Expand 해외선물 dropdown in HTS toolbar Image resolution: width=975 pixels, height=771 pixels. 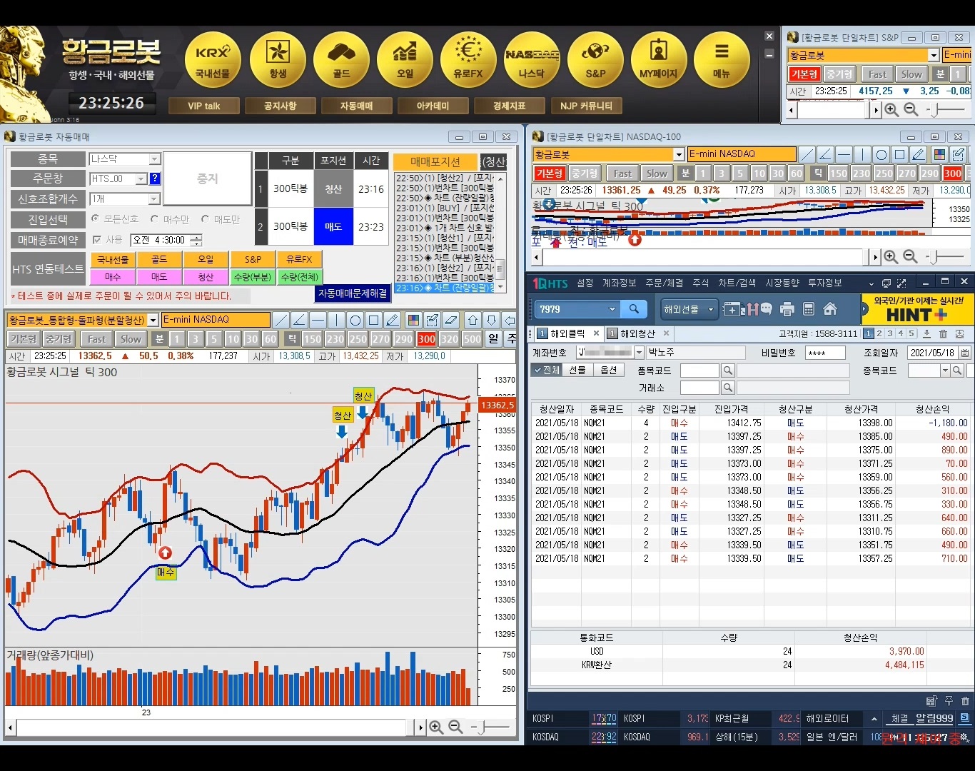710,309
